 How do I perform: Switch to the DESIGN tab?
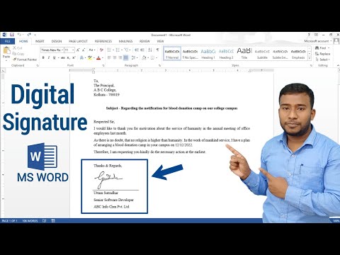[x=57, y=41]
